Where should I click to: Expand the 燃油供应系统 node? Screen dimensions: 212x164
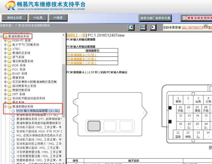point(5,53)
